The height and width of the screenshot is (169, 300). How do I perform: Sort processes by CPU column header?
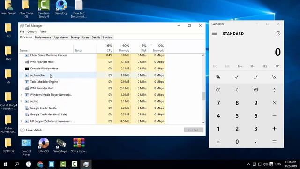point(105,48)
